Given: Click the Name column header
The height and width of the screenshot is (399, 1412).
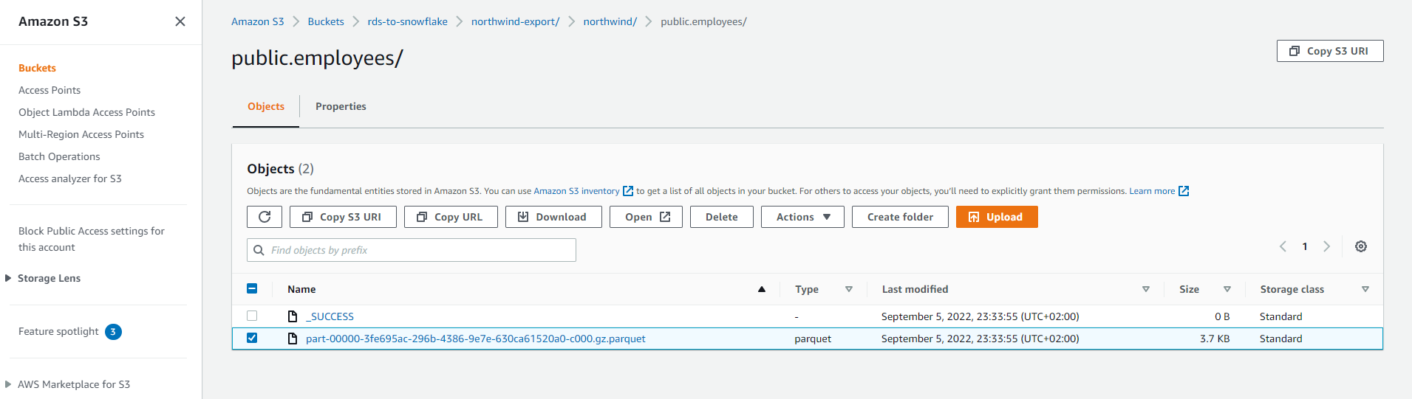Looking at the screenshot, I should [301, 289].
